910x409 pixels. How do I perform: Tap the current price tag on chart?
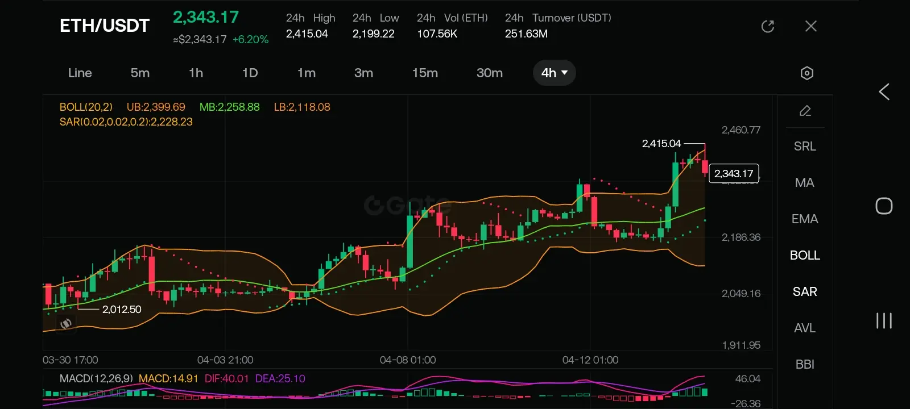point(734,173)
